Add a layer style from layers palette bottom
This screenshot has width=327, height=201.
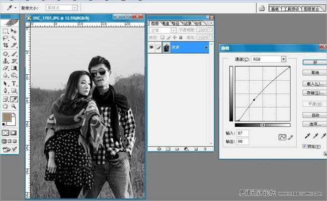click(159, 149)
